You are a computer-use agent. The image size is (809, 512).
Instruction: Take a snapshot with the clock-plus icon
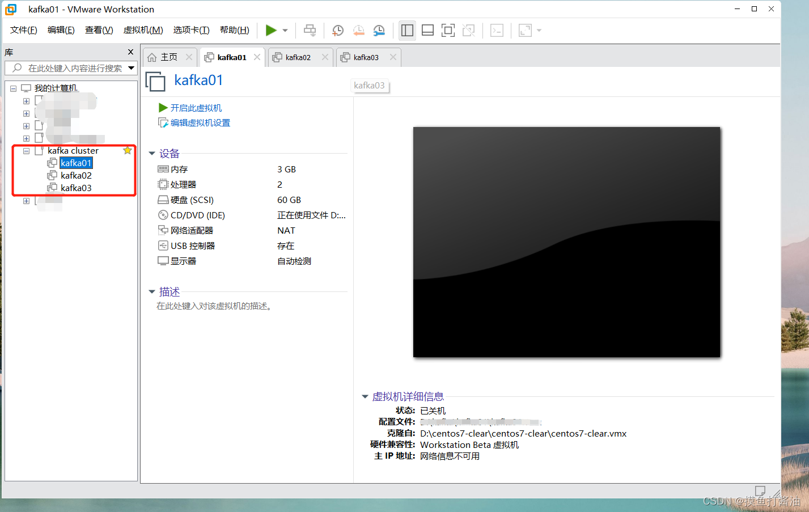pos(337,31)
